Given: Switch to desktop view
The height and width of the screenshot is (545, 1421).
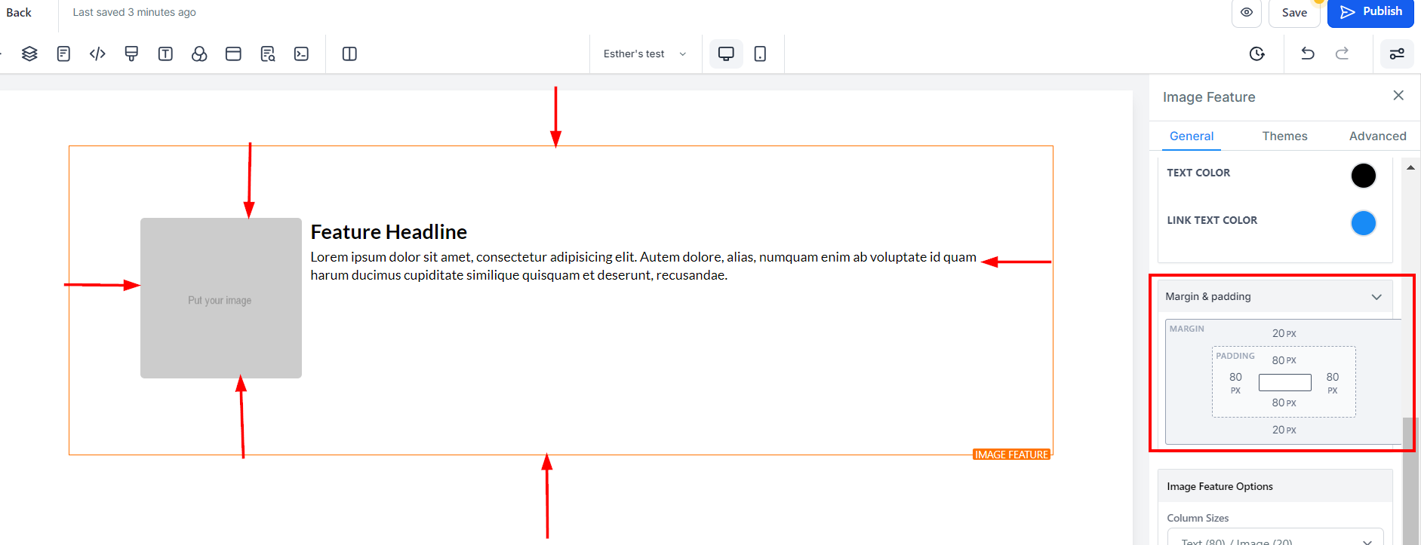Looking at the screenshot, I should (x=726, y=54).
